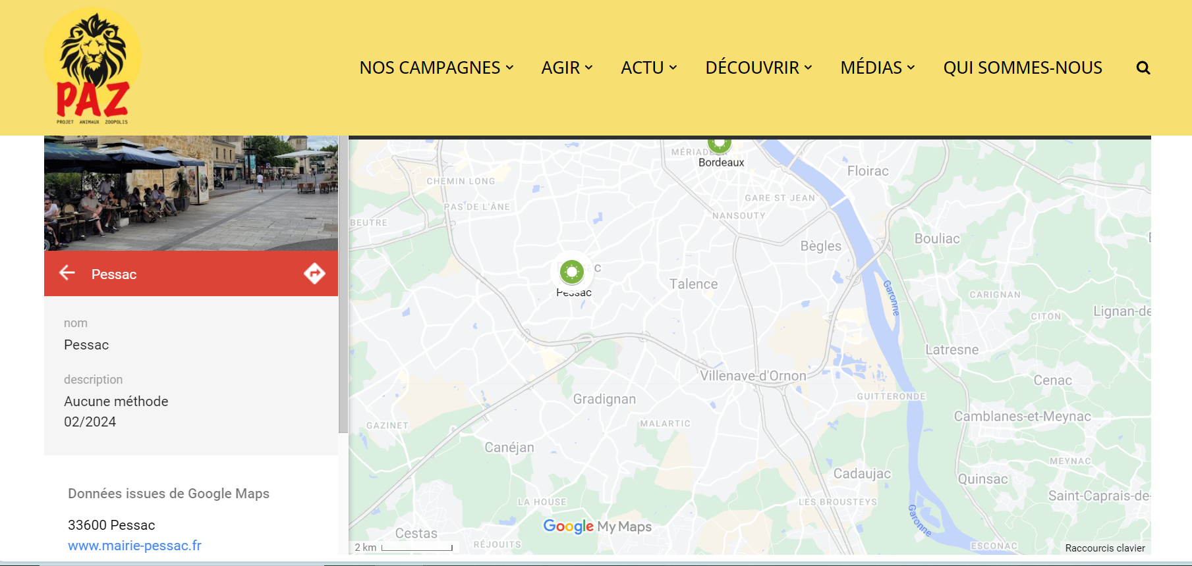Open the ACTU dropdown menu

click(648, 68)
